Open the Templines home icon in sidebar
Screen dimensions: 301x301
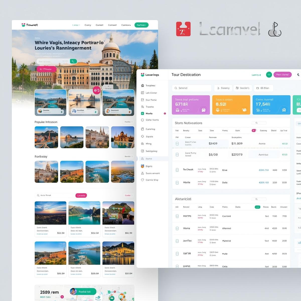(142, 86)
